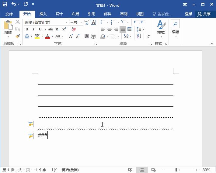Apply distributed alignment

point(130,29)
